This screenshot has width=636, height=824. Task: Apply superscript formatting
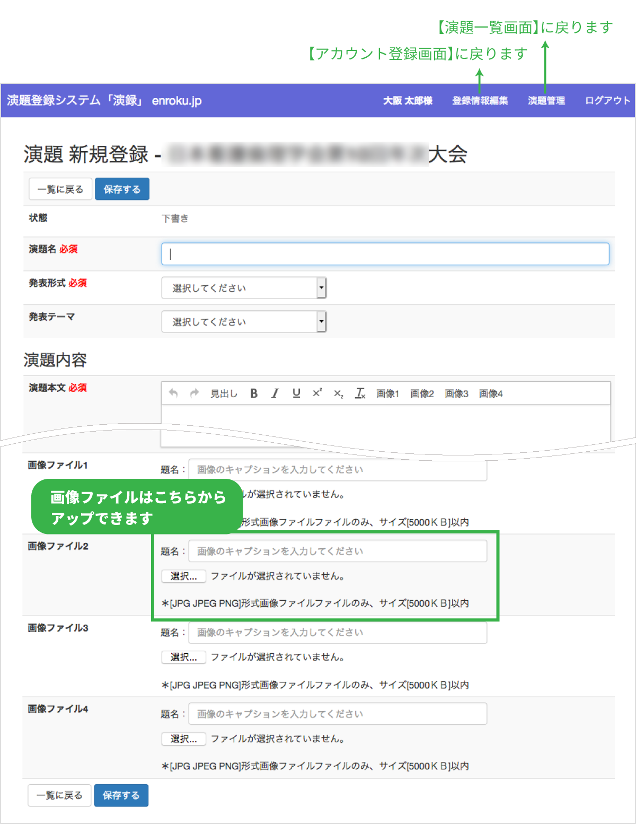click(317, 393)
